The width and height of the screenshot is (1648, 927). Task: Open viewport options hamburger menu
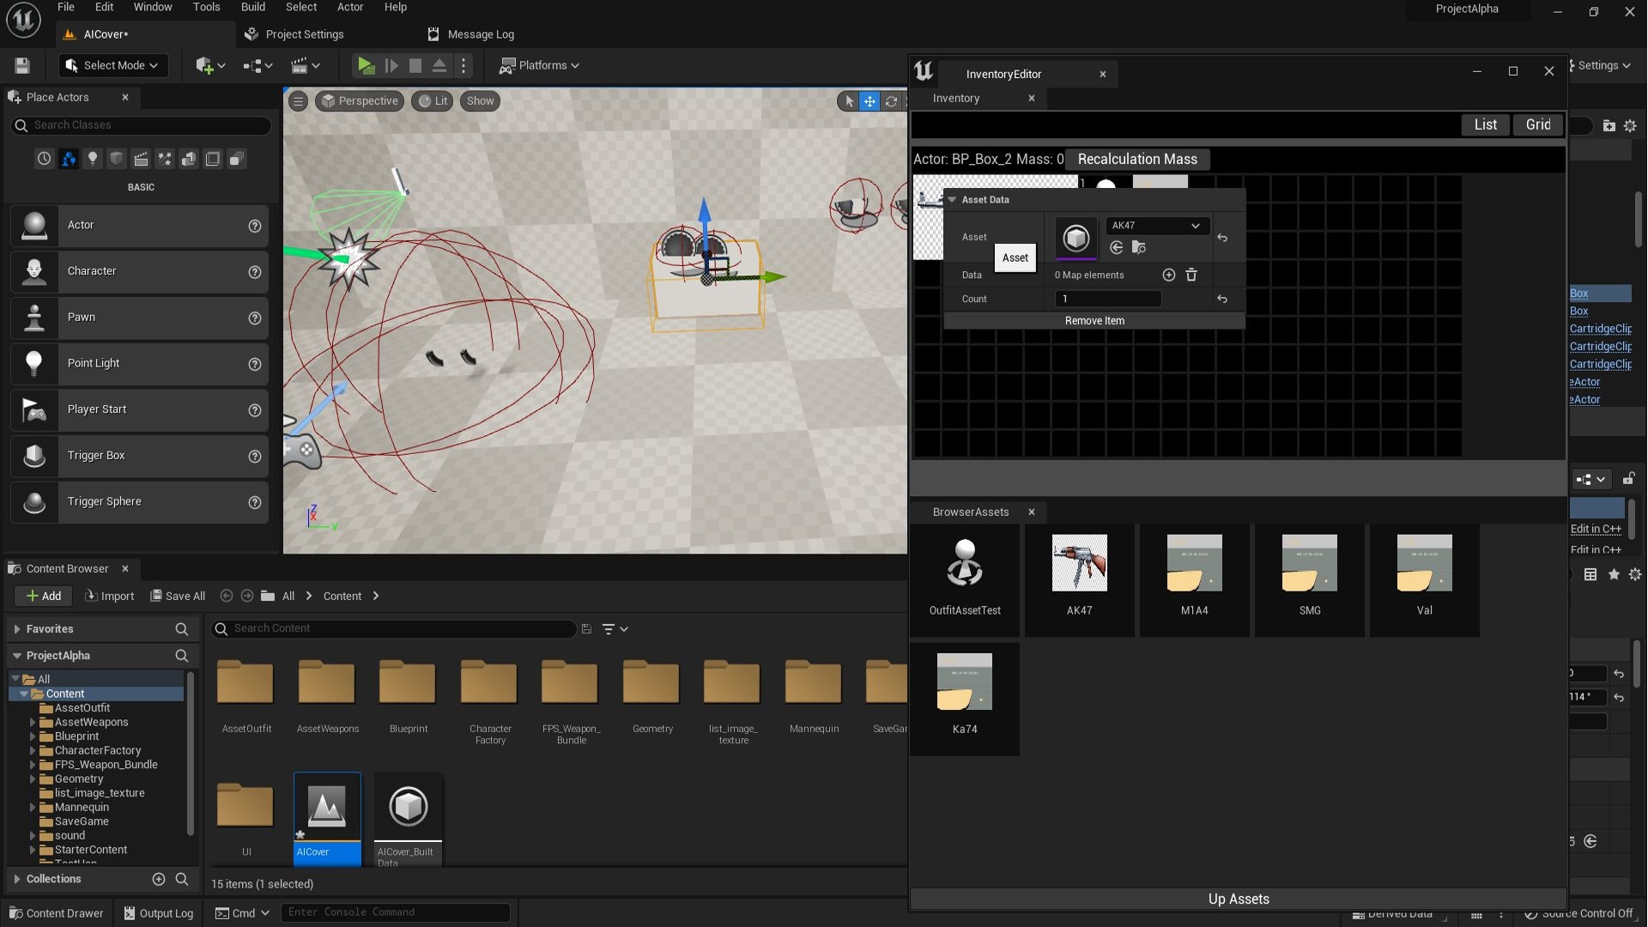coord(298,101)
